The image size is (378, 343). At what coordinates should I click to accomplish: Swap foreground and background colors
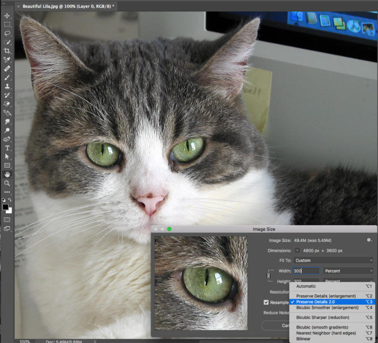coord(10,200)
